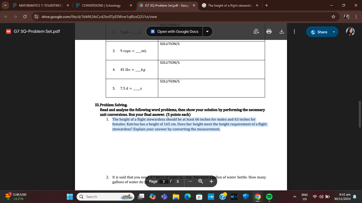This screenshot has width=362, height=203.
Task: Click the page number field showing 2
Action: pyautogui.click(x=164, y=181)
